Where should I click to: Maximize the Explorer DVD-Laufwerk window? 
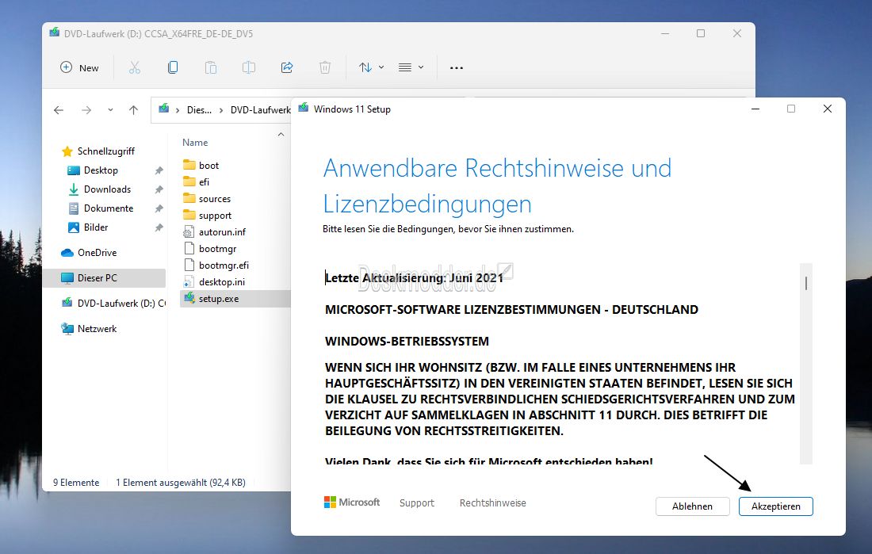[701, 33]
